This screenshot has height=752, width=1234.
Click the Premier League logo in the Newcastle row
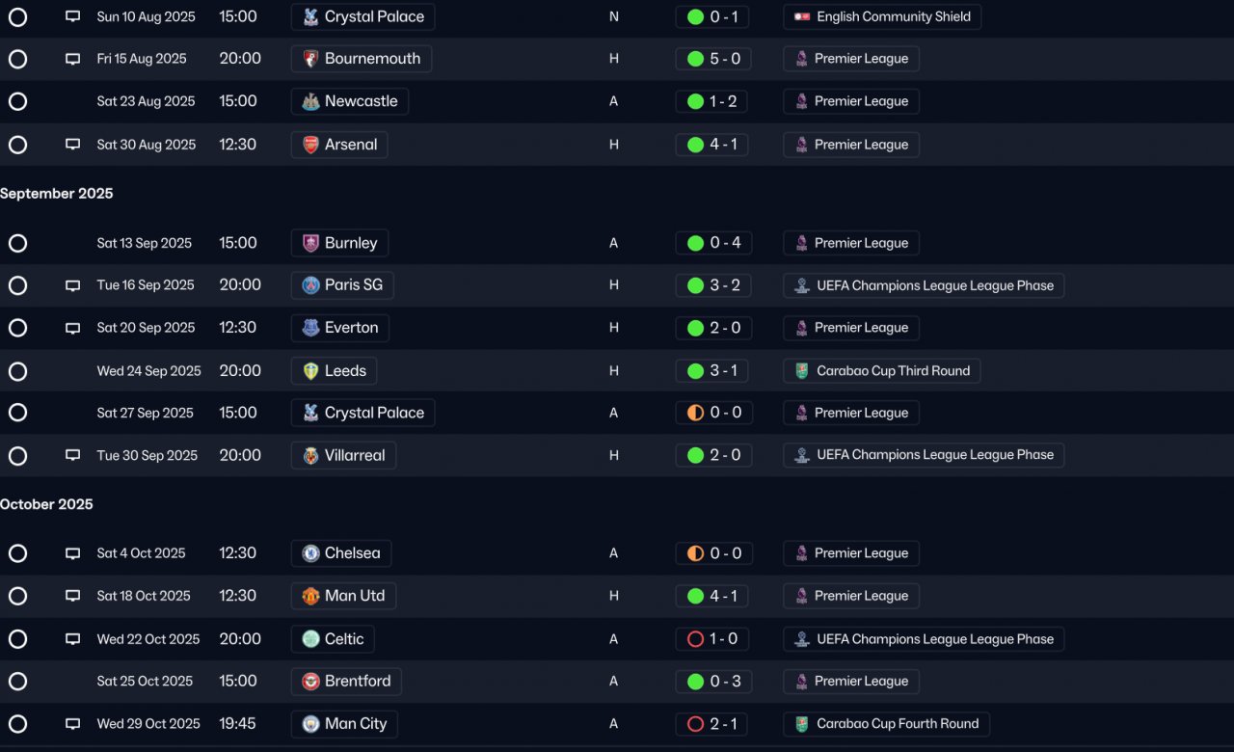[801, 101]
